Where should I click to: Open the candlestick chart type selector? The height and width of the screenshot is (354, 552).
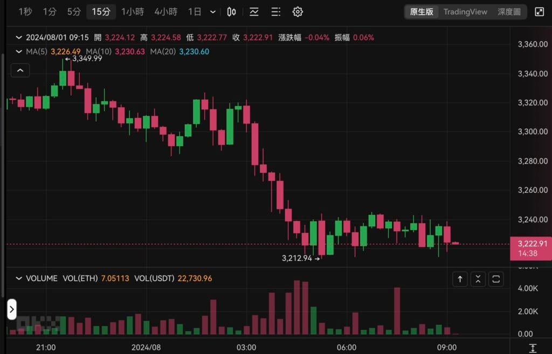click(232, 12)
